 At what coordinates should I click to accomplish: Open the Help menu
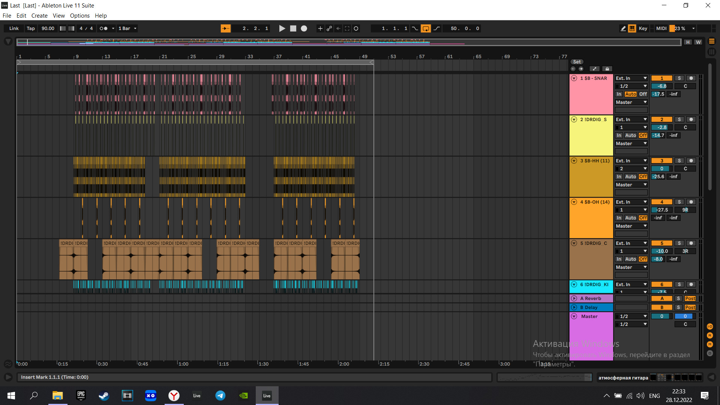click(101, 16)
